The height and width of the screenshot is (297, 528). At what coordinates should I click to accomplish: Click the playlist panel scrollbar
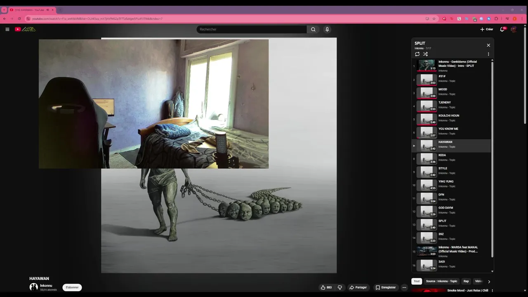[492, 159]
